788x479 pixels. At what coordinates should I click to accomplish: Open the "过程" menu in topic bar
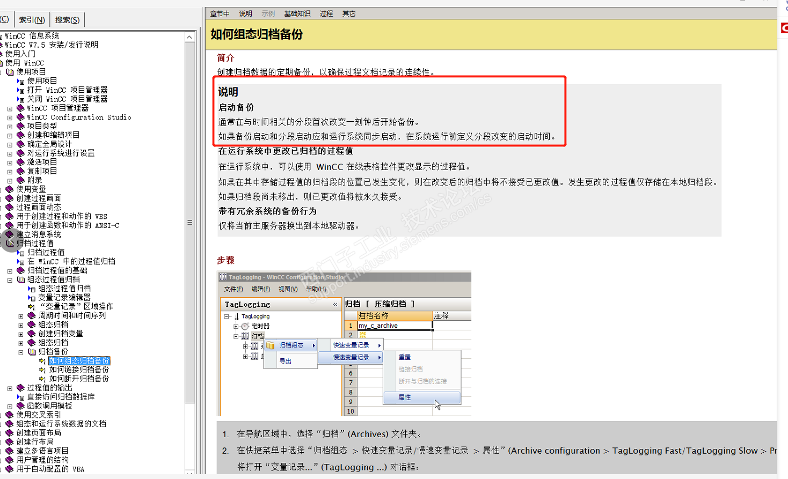(326, 13)
